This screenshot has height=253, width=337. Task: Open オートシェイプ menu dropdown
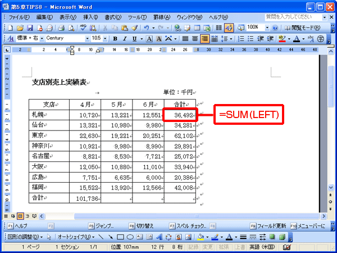point(76,237)
